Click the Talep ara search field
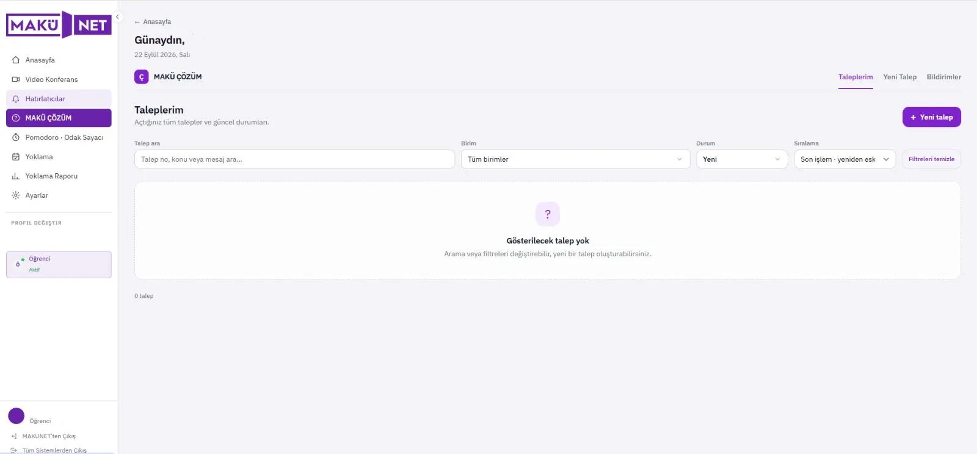This screenshot has width=977, height=454. [294, 159]
